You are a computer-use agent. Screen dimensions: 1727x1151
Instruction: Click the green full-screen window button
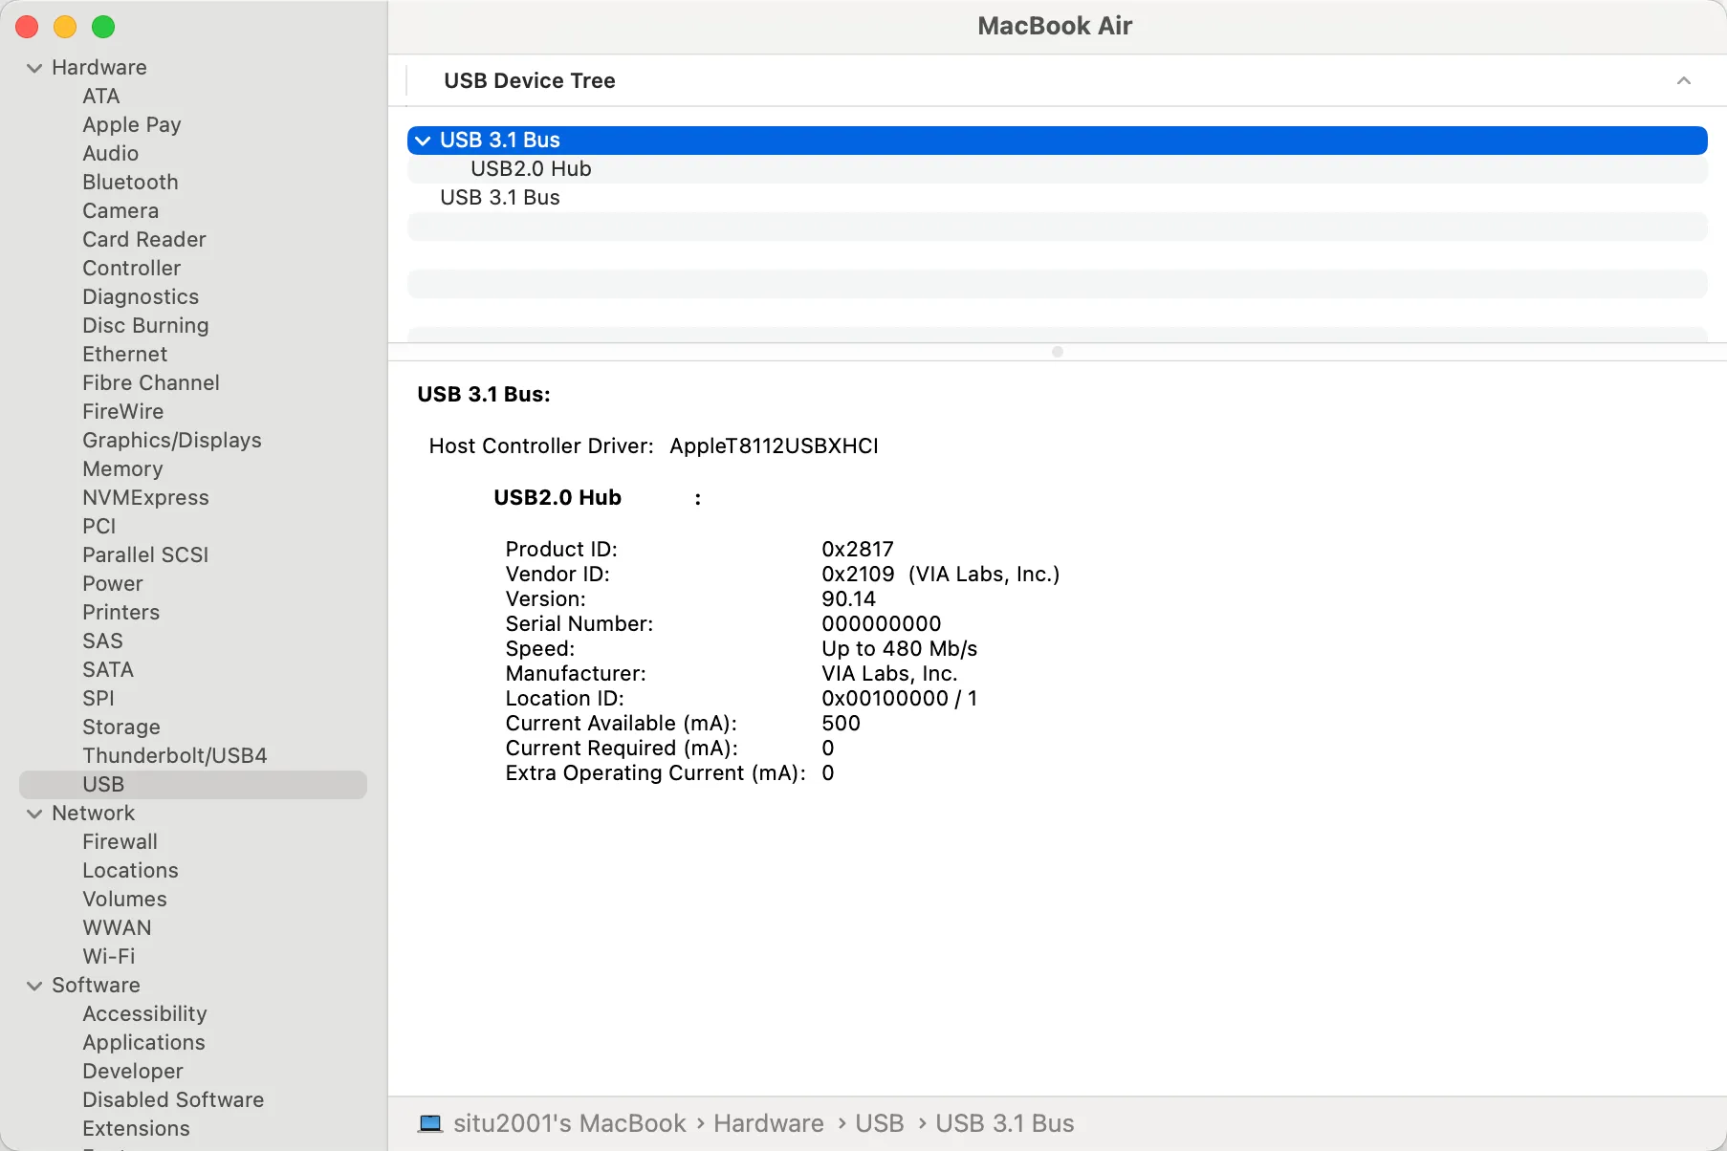(x=103, y=27)
